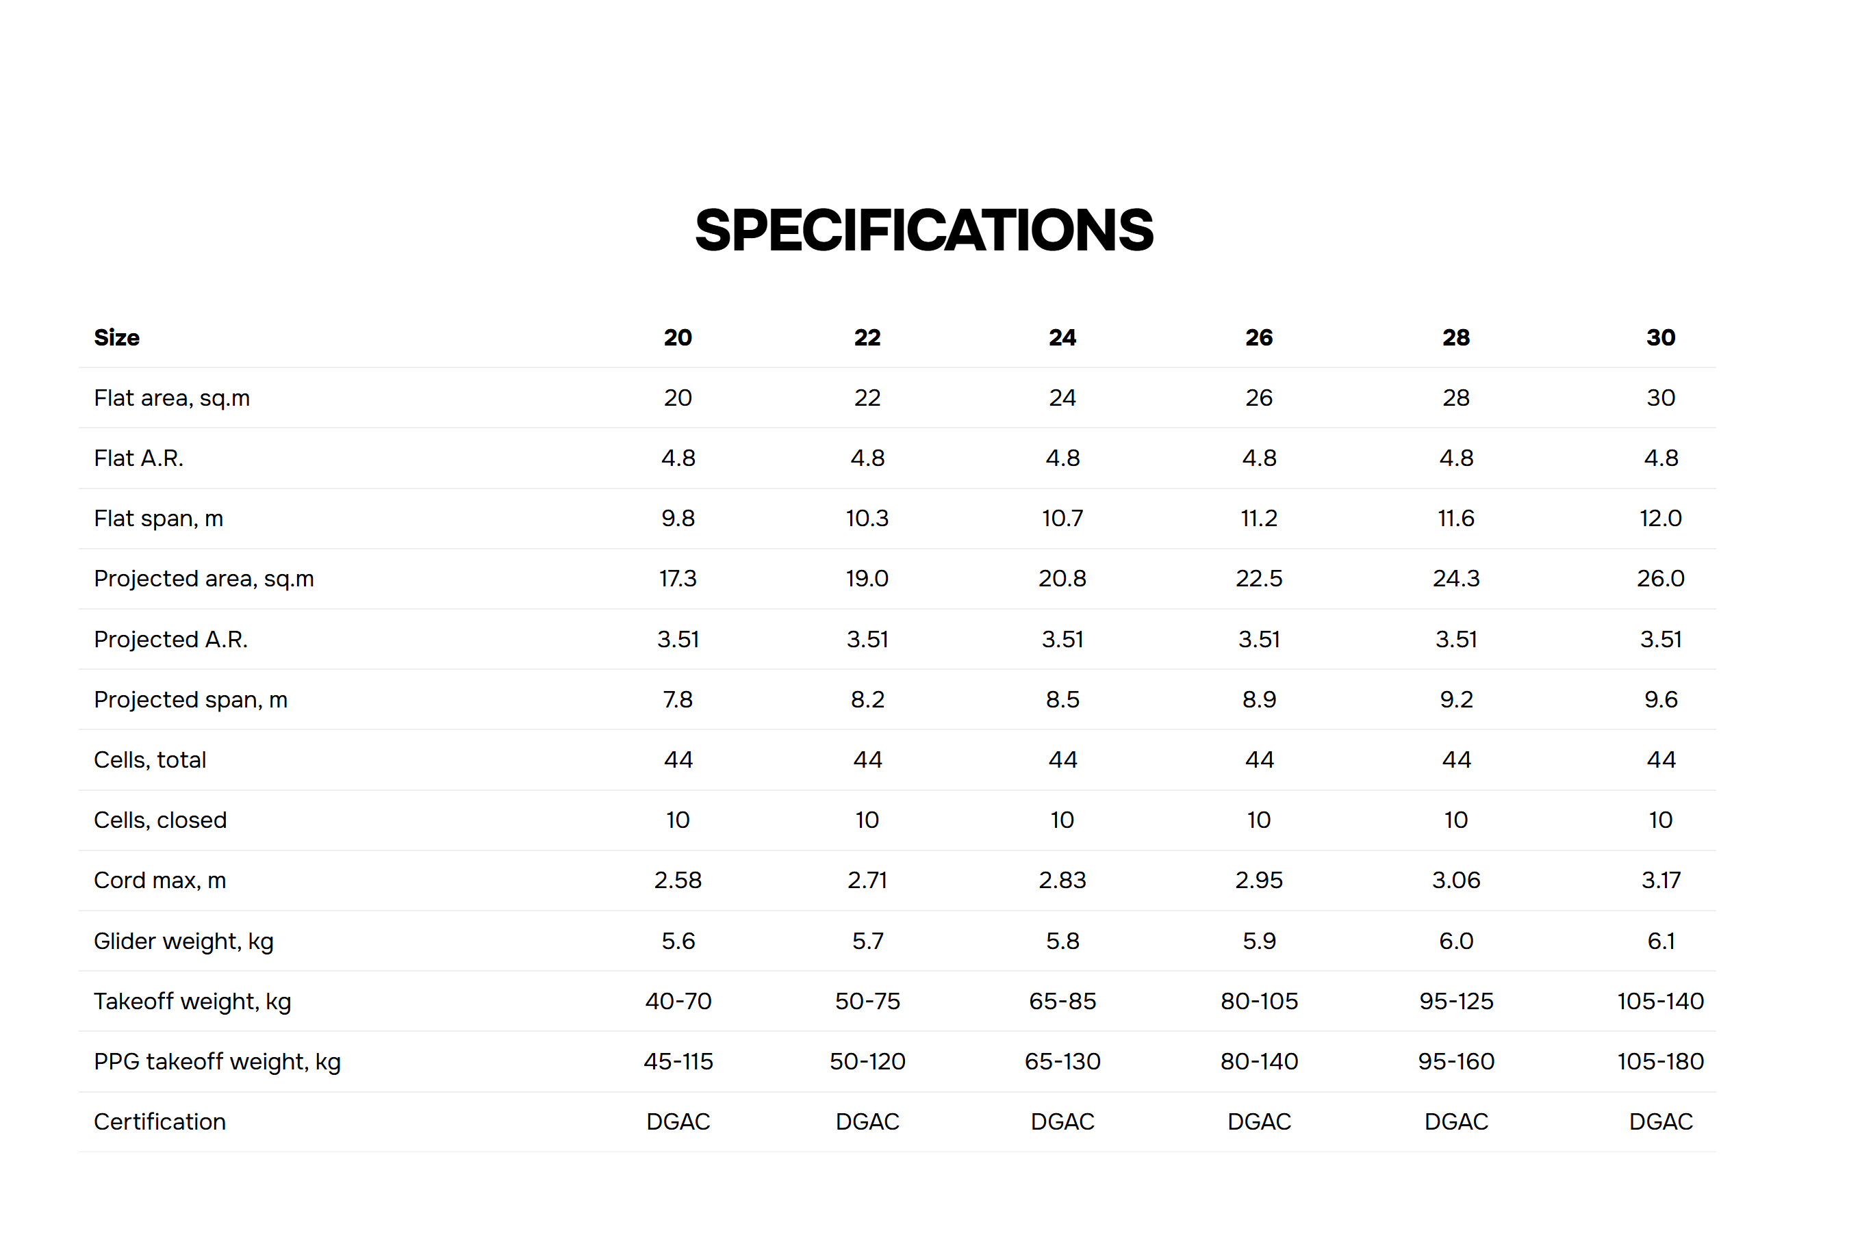Image resolution: width=1873 pixels, height=1248 pixels.
Task: Click the PPG takeoff weight, kg label
Action: coord(218,1062)
